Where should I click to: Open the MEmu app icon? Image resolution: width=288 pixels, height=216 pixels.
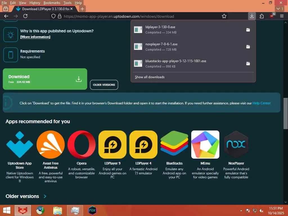click(x=205, y=145)
